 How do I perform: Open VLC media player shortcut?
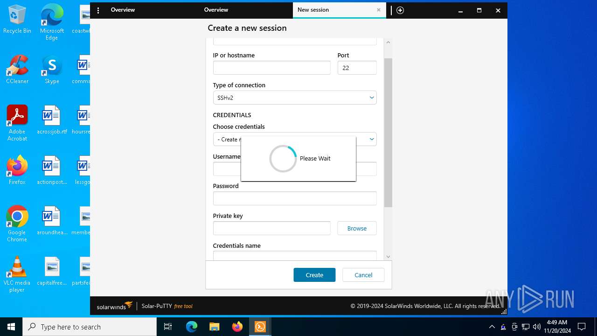point(17,274)
